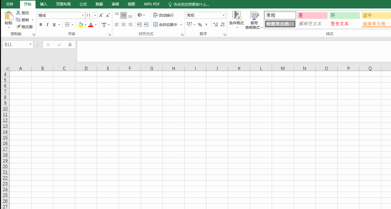Click the Increase Decimal icon

pyautogui.click(x=216, y=25)
